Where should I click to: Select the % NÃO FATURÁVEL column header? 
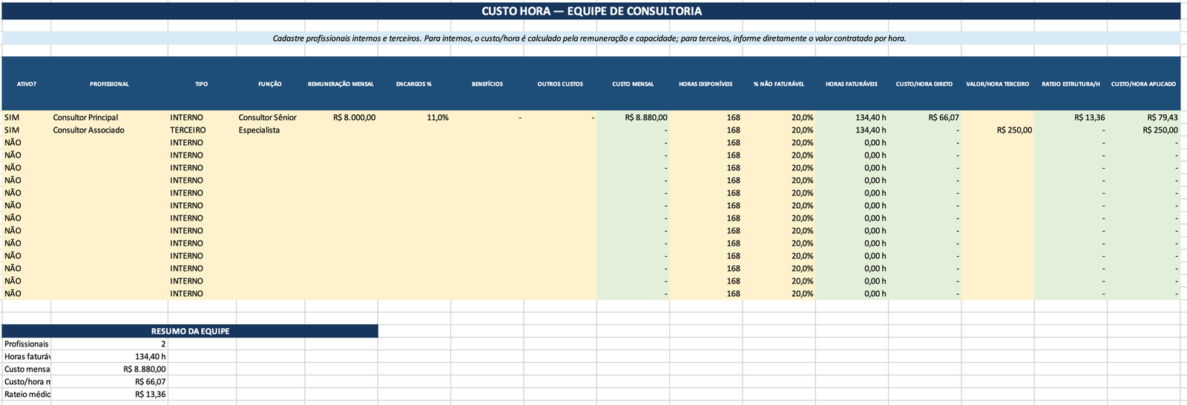coord(779,84)
